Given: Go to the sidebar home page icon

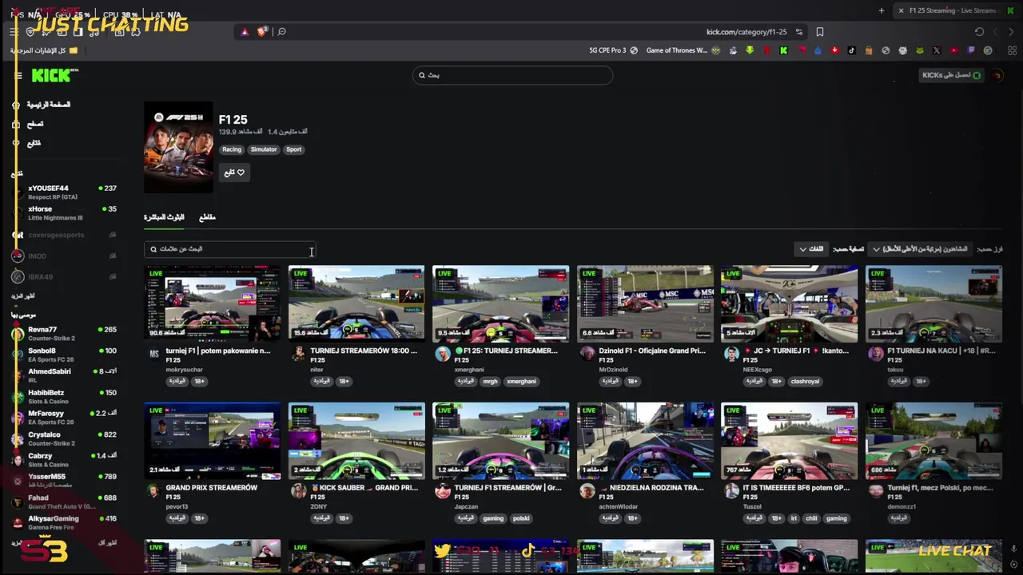Looking at the screenshot, I should (x=16, y=105).
